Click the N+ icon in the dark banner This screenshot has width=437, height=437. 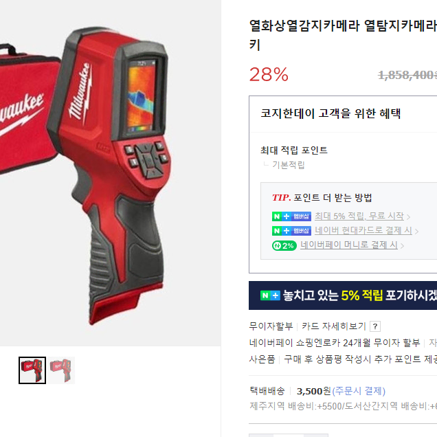[270, 295]
